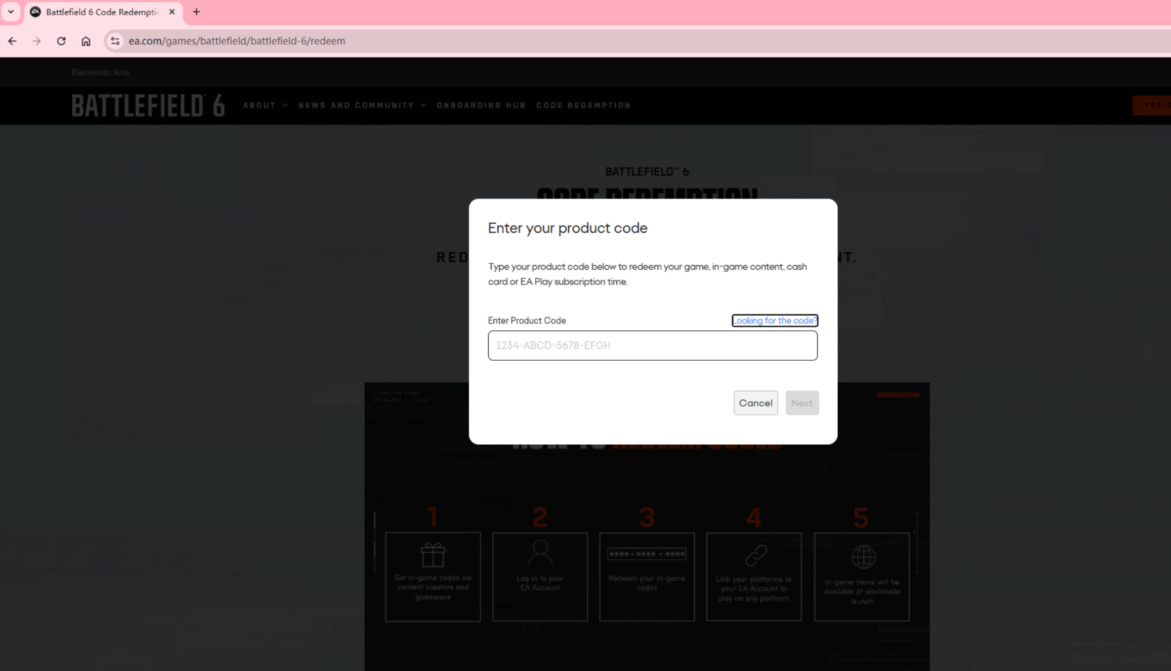Click the browser forward arrow icon
This screenshot has width=1171, height=671.
pyautogui.click(x=37, y=41)
